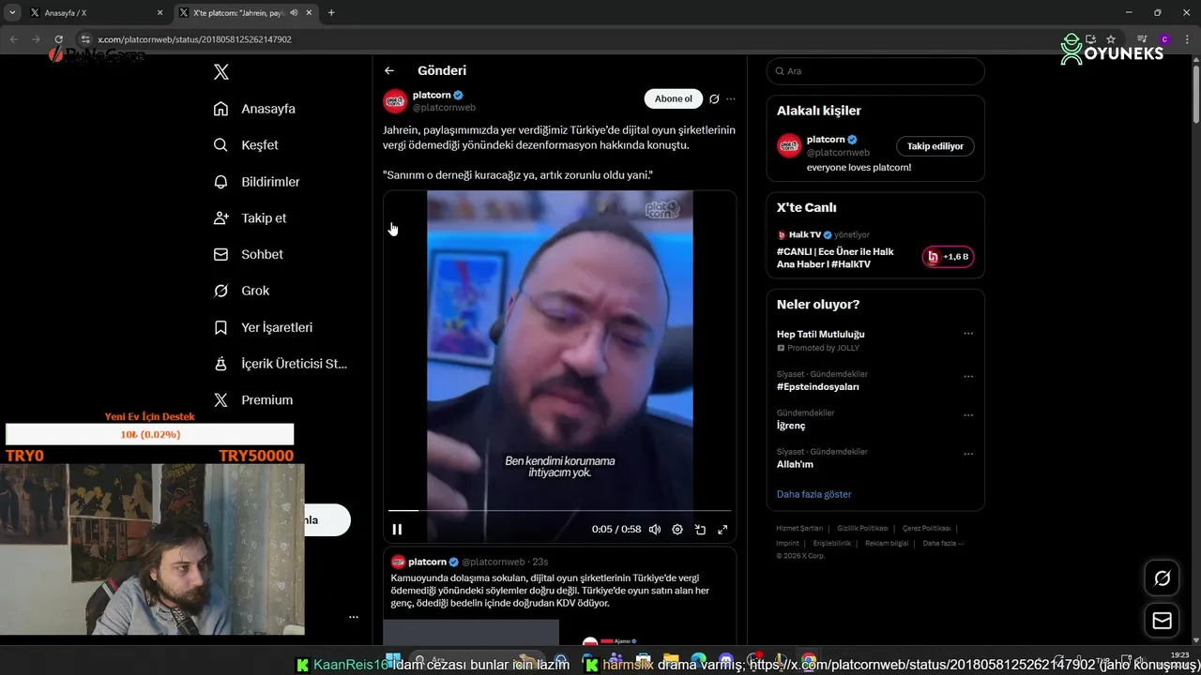Image resolution: width=1201 pixels, height=675 pixels.
Task: Open Yer İşaretleri bookmarks
Action: [x=263, y=327]
